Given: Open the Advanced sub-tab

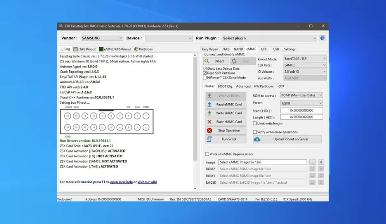Looking at the screenshot, I should click(x=243, y=87).
